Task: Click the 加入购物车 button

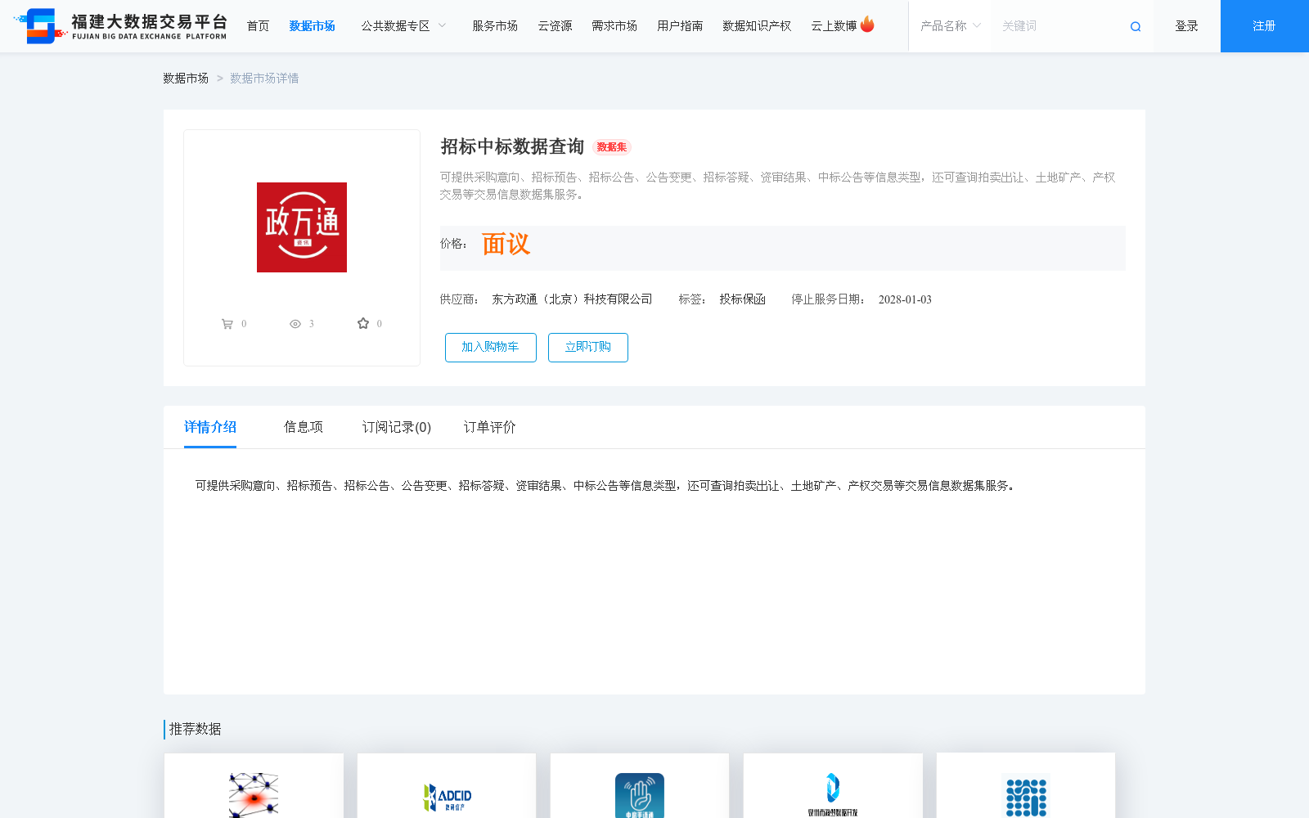Action: click(491, 348)
